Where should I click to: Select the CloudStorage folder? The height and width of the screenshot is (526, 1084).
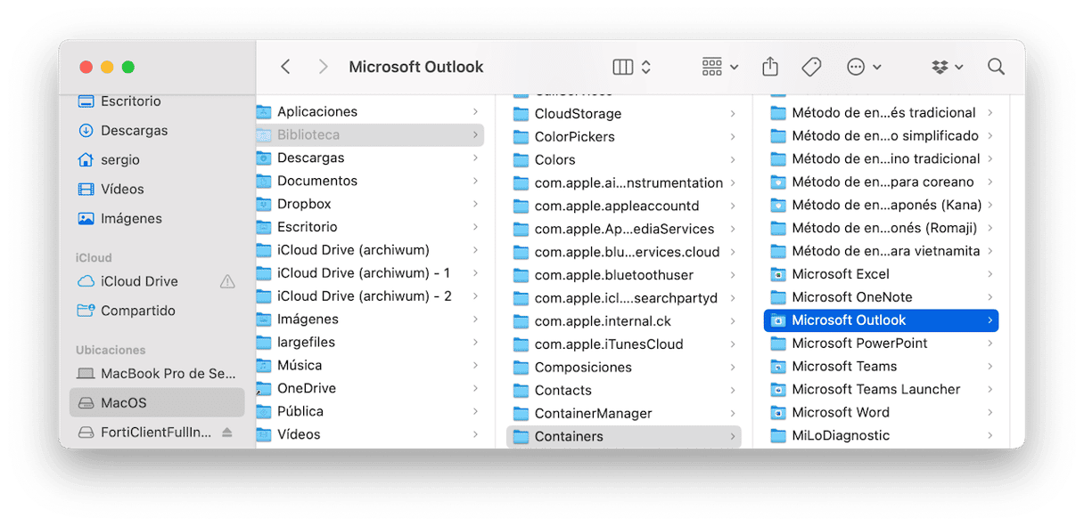coord(624,114)
